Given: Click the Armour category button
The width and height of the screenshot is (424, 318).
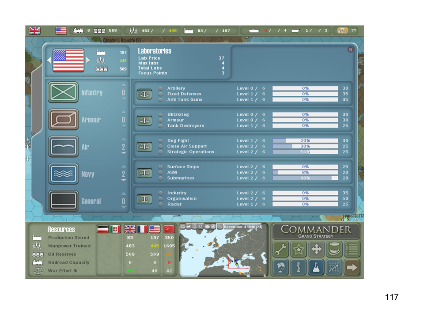Looking at the screenshot, I should point(64,120).
